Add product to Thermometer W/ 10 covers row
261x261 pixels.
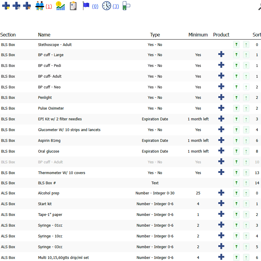click(x=221, y=172)
